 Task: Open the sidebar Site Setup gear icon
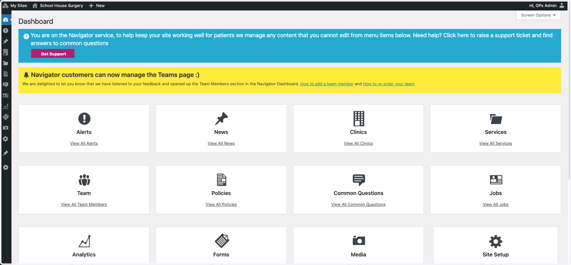(6, 139)
